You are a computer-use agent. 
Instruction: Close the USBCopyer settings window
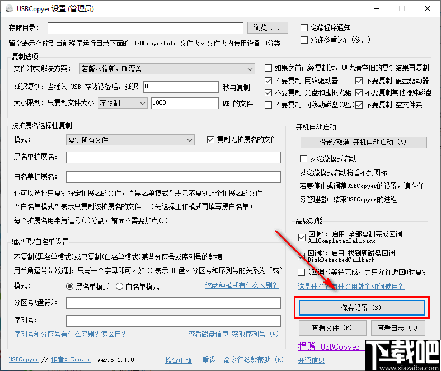(428, 8)
